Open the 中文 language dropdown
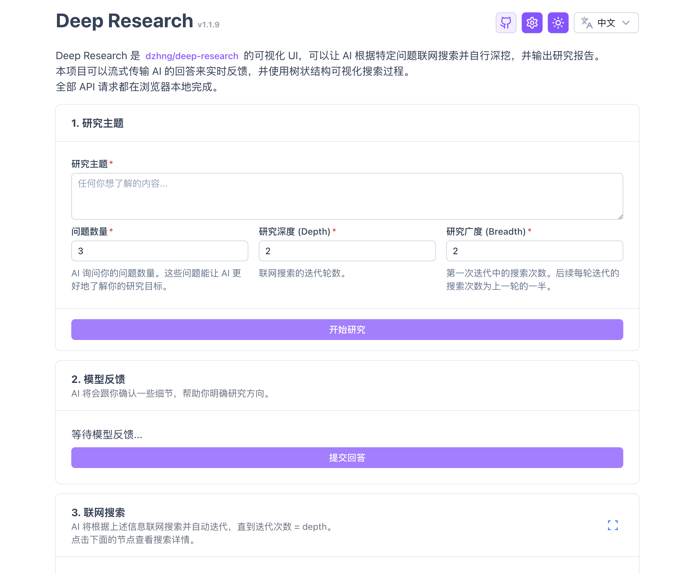The height and width of the screenshot is (574, 690). pos(606,23)
